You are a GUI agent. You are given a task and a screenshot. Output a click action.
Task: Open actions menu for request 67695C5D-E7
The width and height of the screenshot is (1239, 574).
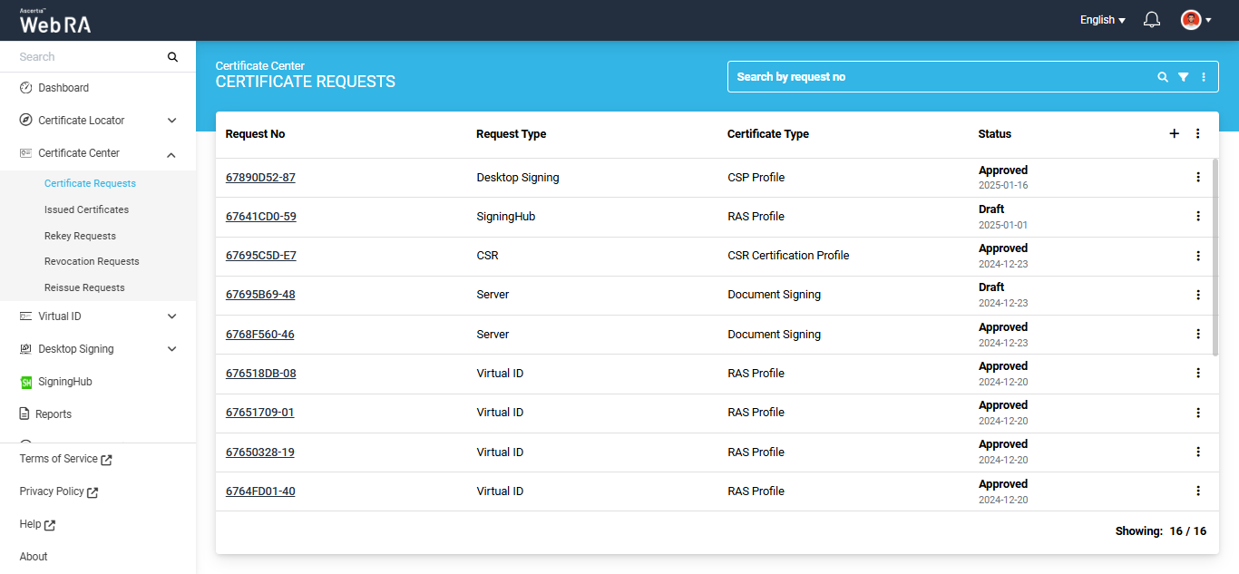click(x=1197, y=256)
